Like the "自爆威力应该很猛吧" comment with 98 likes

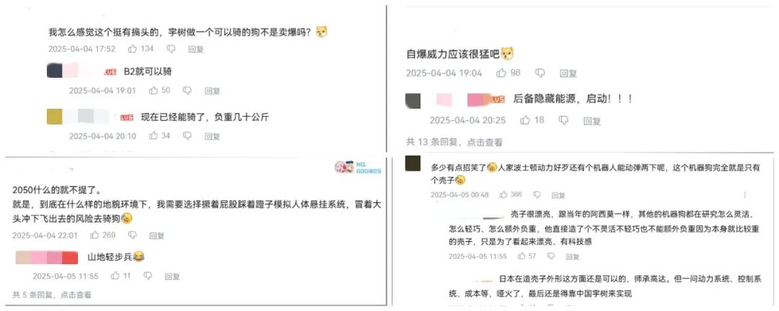pos(501,73)
